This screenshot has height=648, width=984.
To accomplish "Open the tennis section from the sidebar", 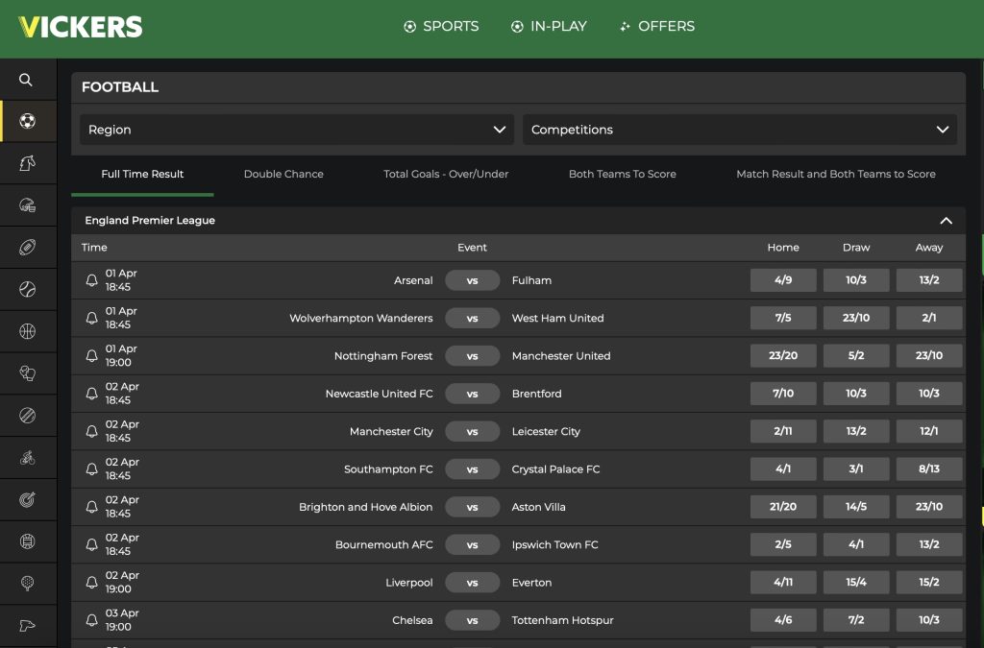I will point(26,288).
